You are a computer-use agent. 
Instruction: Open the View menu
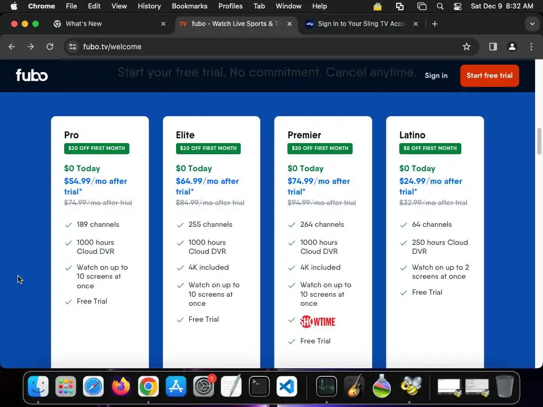(119, 6)
